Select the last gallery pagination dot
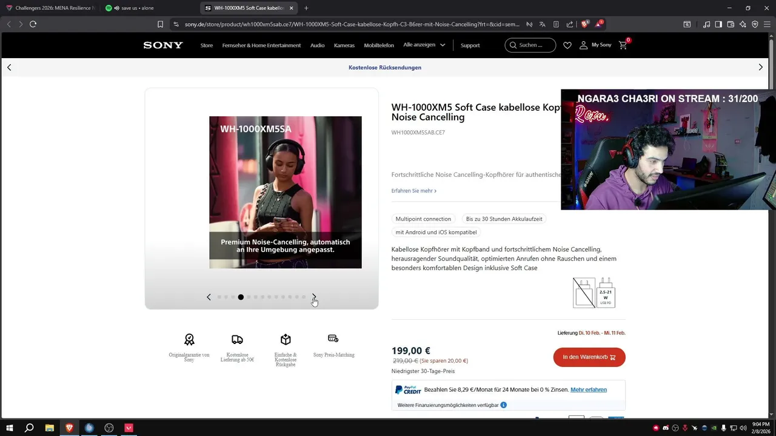The width and height of the screenshot is (776, 436). point(304,297)
